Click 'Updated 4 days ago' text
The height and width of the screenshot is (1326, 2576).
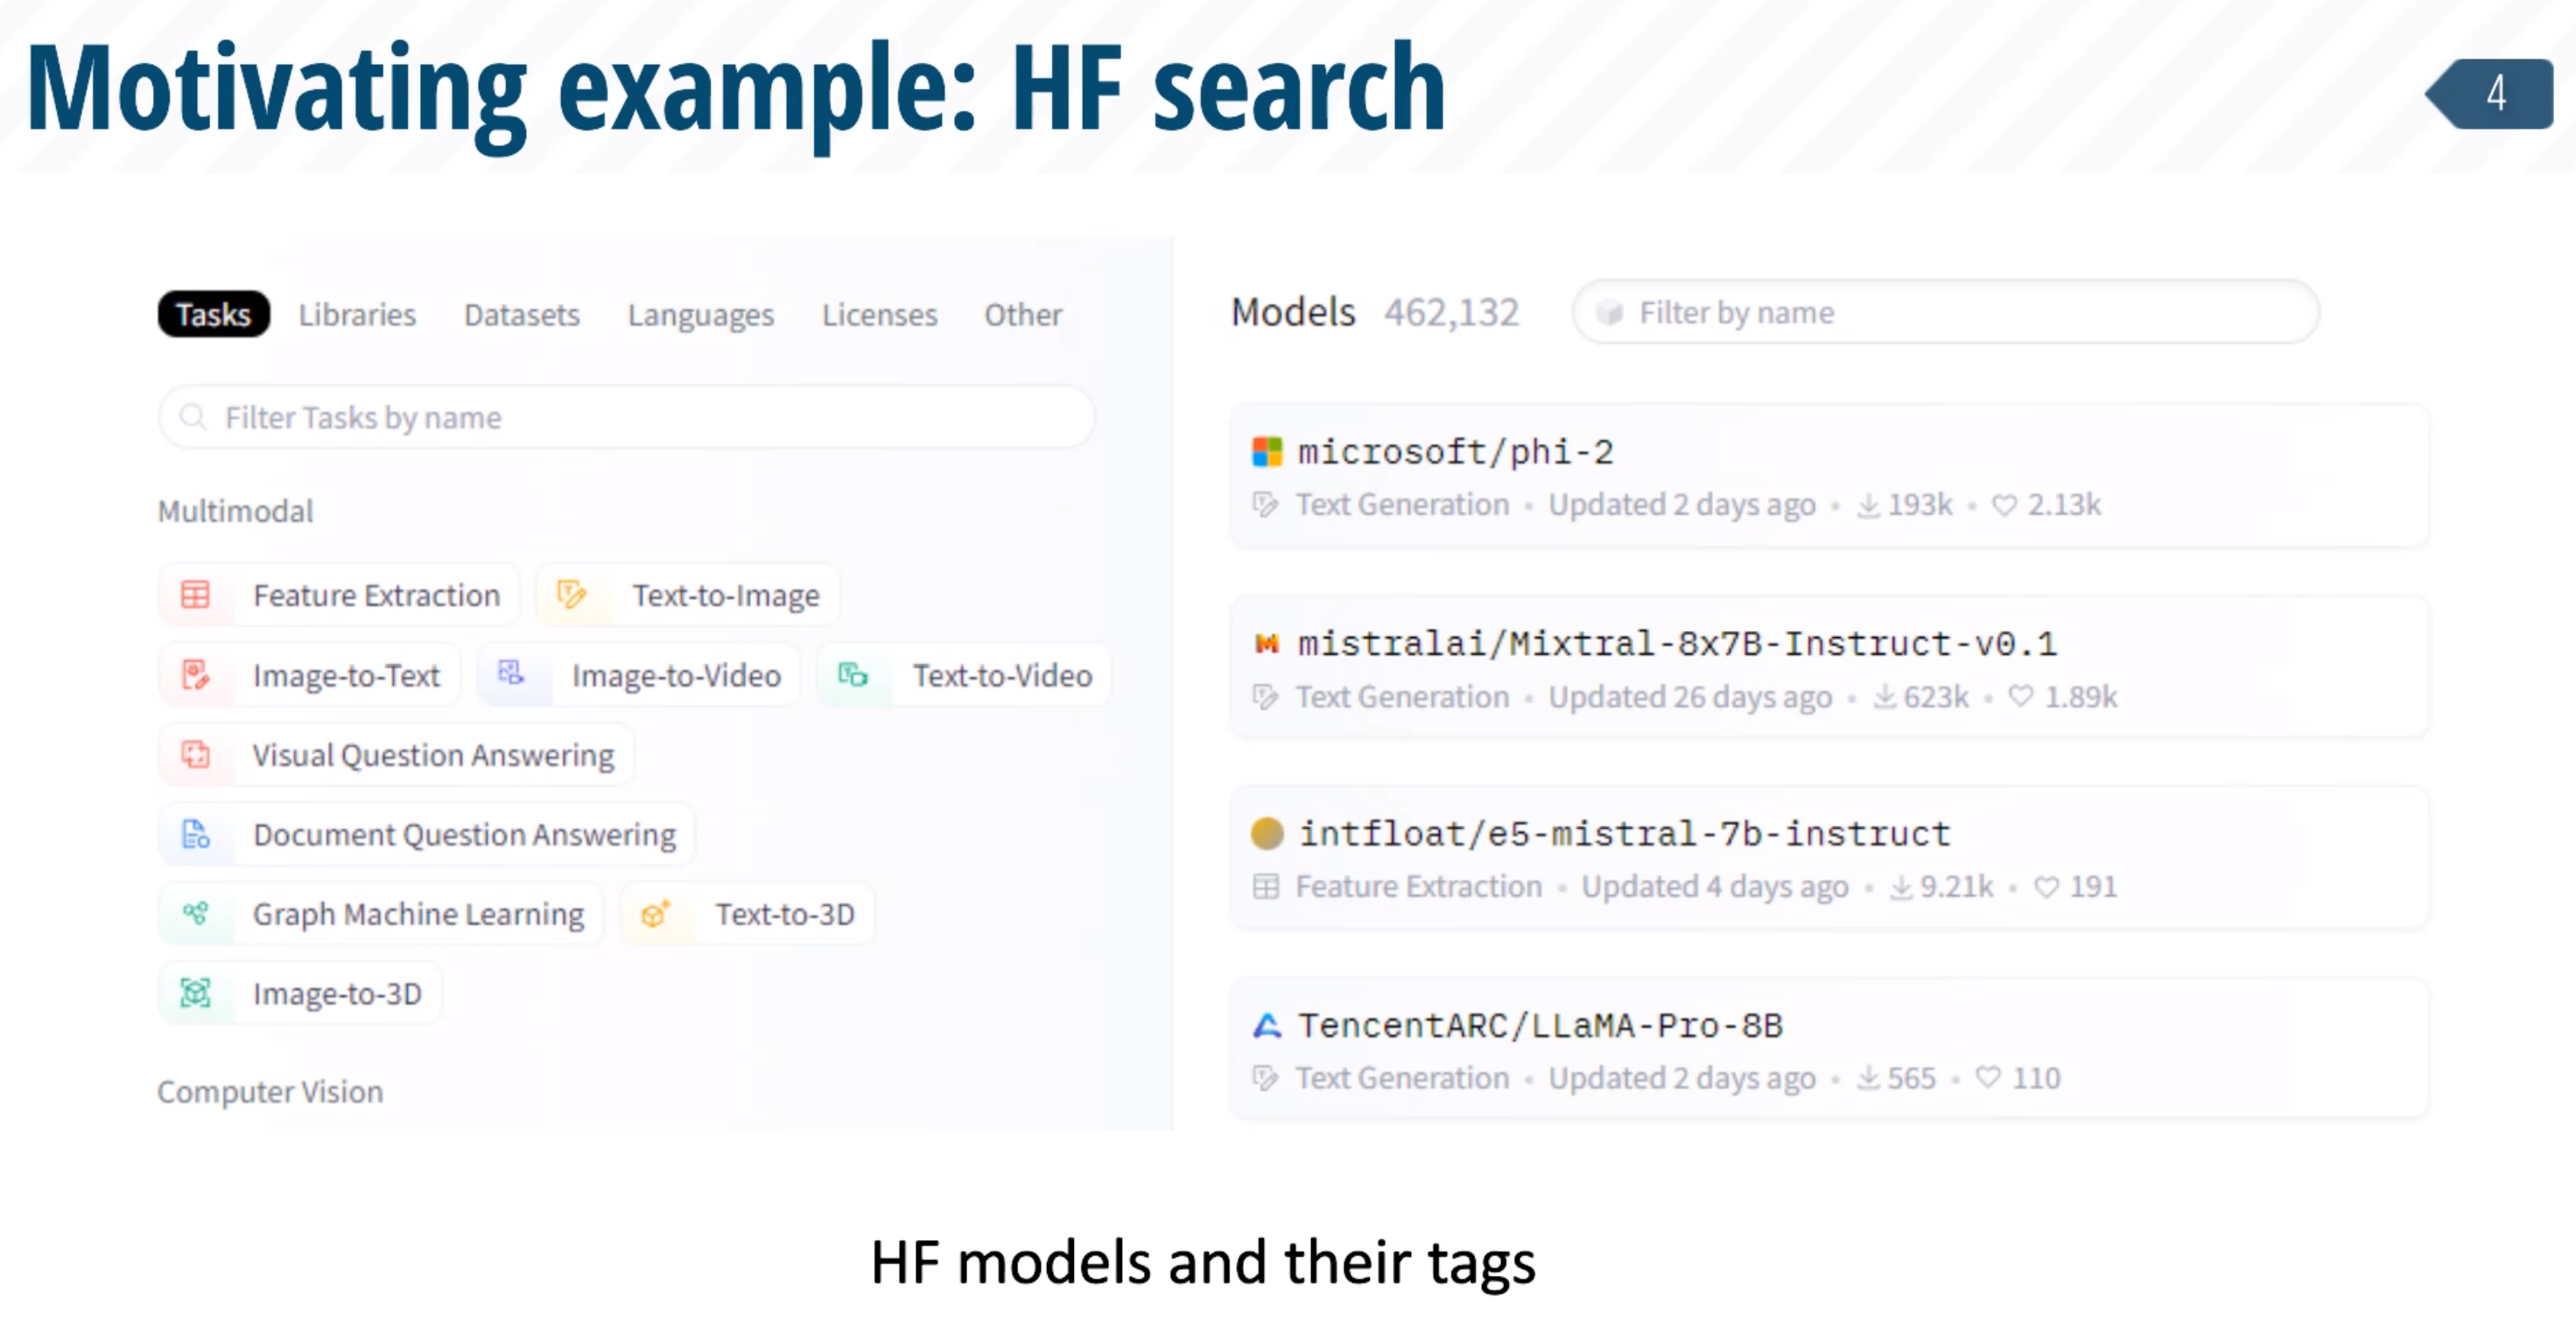click(1714, 887)
